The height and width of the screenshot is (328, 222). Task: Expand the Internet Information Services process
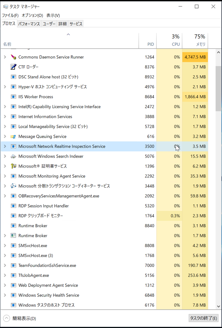point(5,117)
